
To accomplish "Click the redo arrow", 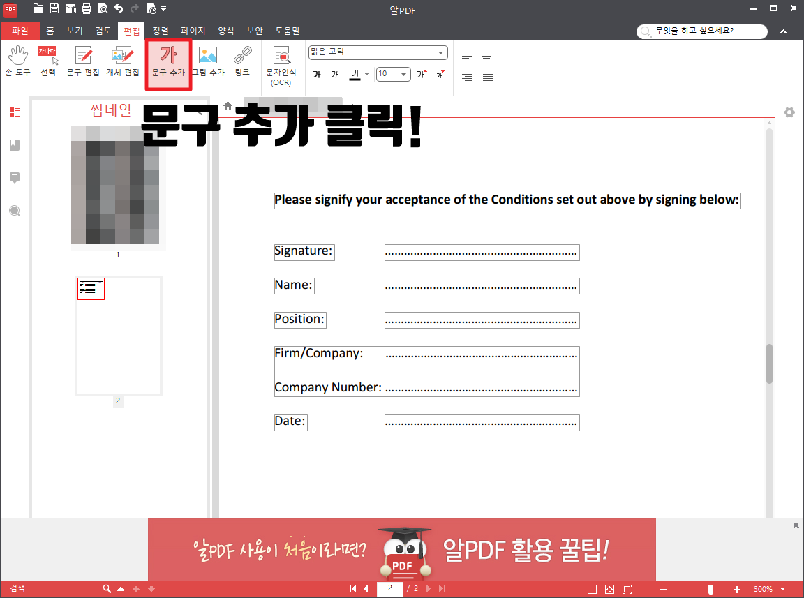I will pos(135,8).
